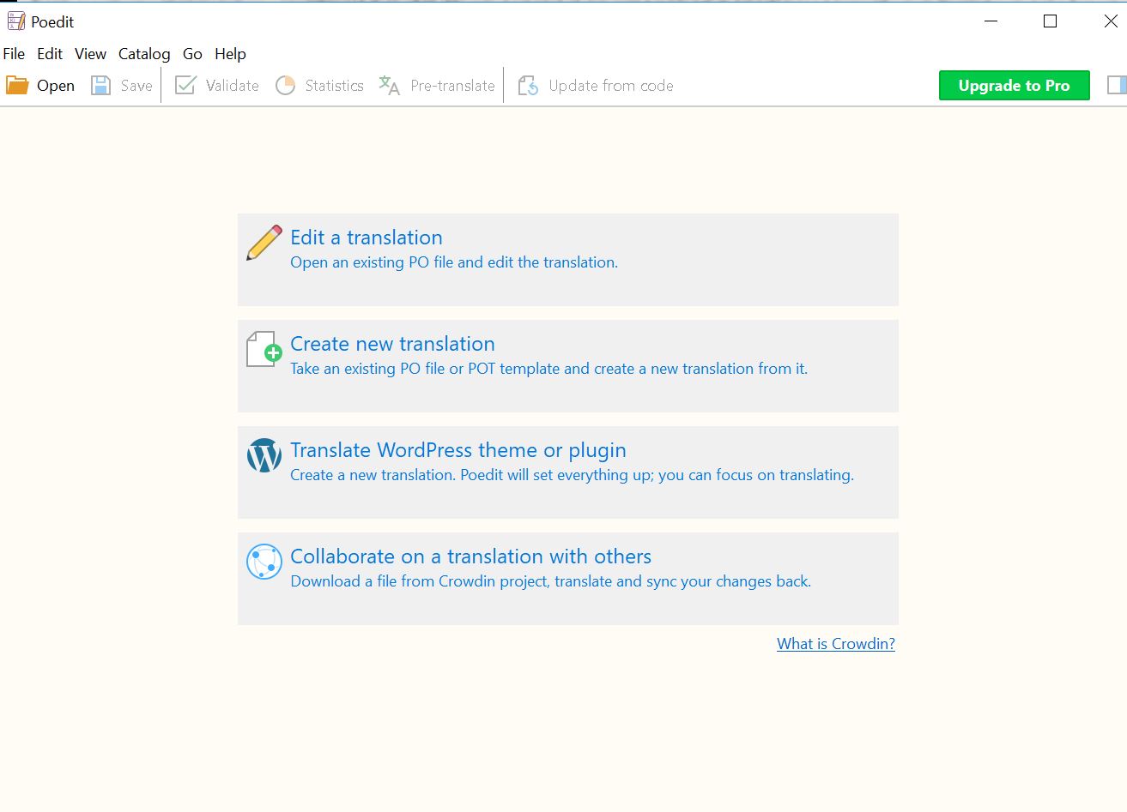Viewport: 1127px width, 812px height.
Task: Close the Poedit window
Action: pos(1110,21)
